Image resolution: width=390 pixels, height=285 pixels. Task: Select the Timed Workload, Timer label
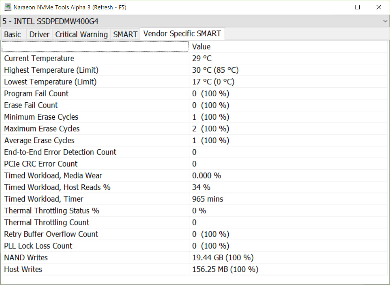(43, 199)
